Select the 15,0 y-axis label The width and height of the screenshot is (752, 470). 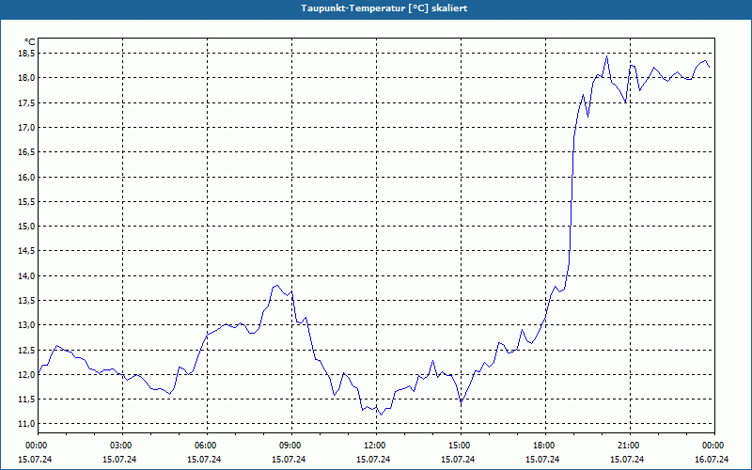coord(27,226)
